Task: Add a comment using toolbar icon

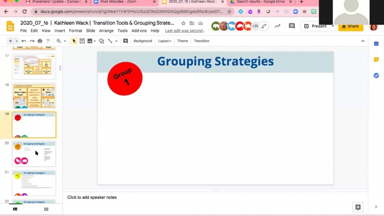Action: [125, 41]
